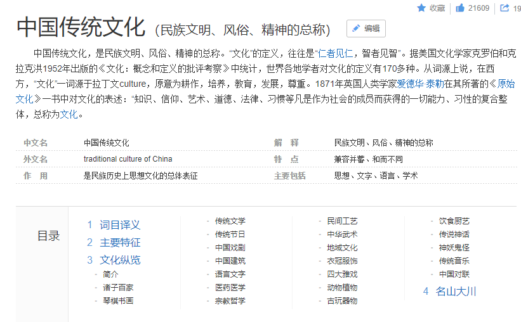Jump to section 4 名山大川
The height and width of the screenshot is (322, 521).
coord(456,292)
